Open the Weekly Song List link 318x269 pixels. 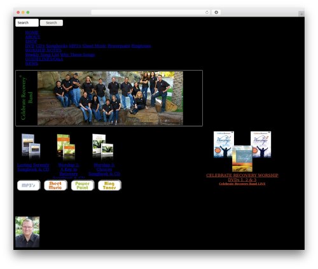point(42,55)
